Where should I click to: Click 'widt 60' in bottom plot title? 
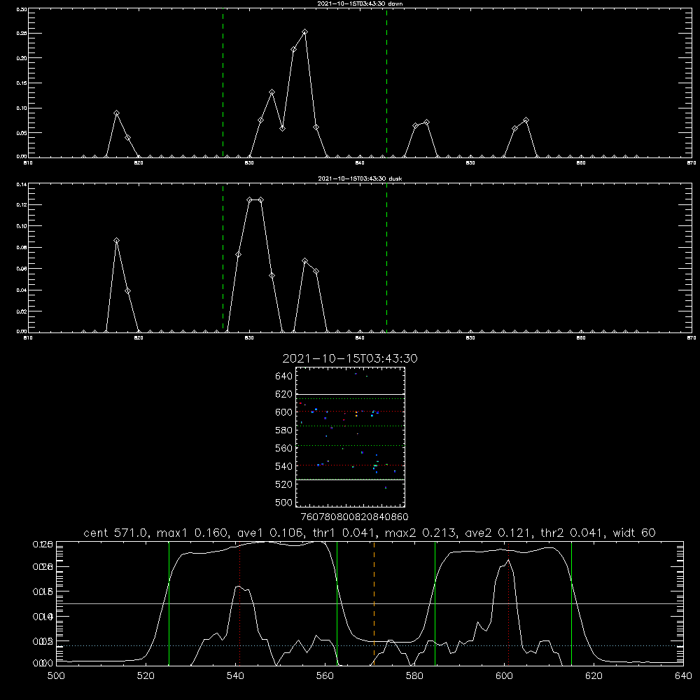(634, 533)
